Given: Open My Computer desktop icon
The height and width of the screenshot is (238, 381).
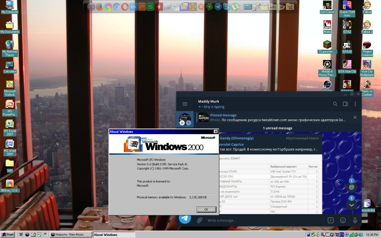Looking at the screenshot, I should tap(10, 7).
